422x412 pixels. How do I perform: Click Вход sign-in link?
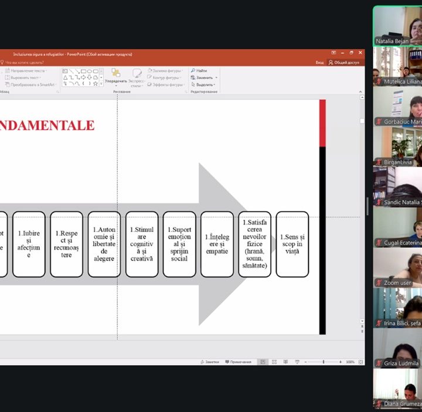(319, 62)
